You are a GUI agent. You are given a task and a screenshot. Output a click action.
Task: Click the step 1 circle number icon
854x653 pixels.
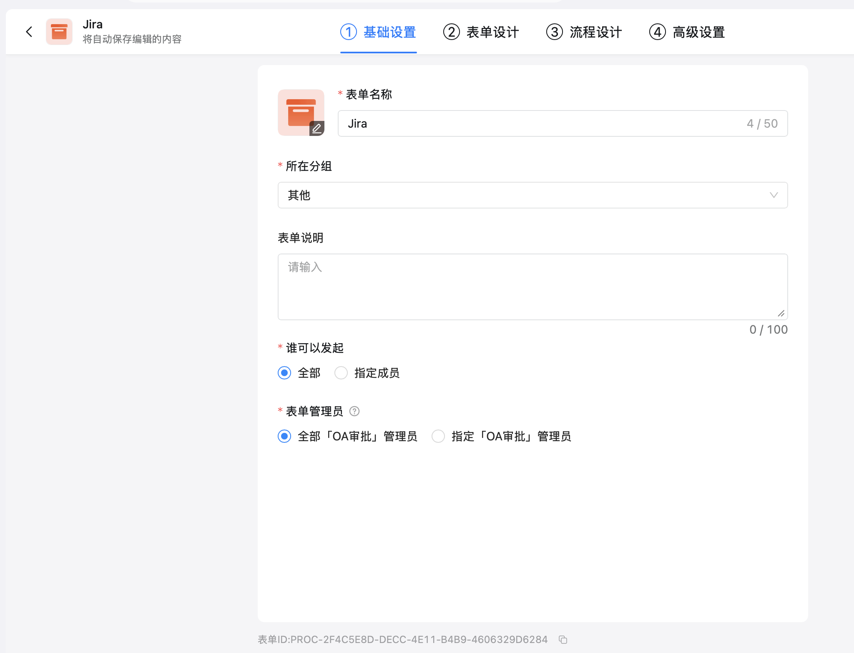pos(349,32)
